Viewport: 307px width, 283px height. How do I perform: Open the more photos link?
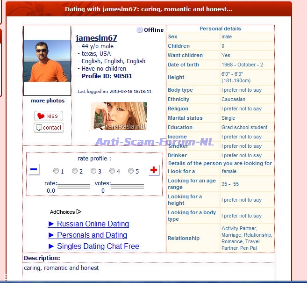pyautogui.click(x=48, y=101)
